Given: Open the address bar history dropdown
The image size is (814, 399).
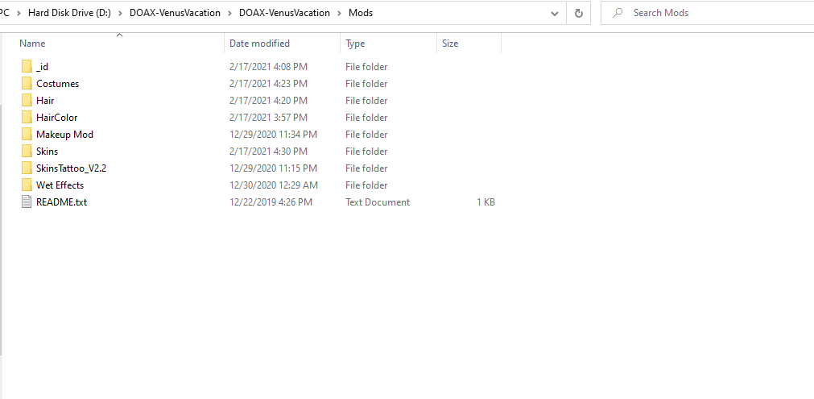Looking at the screenshot, I should (555, 14).
